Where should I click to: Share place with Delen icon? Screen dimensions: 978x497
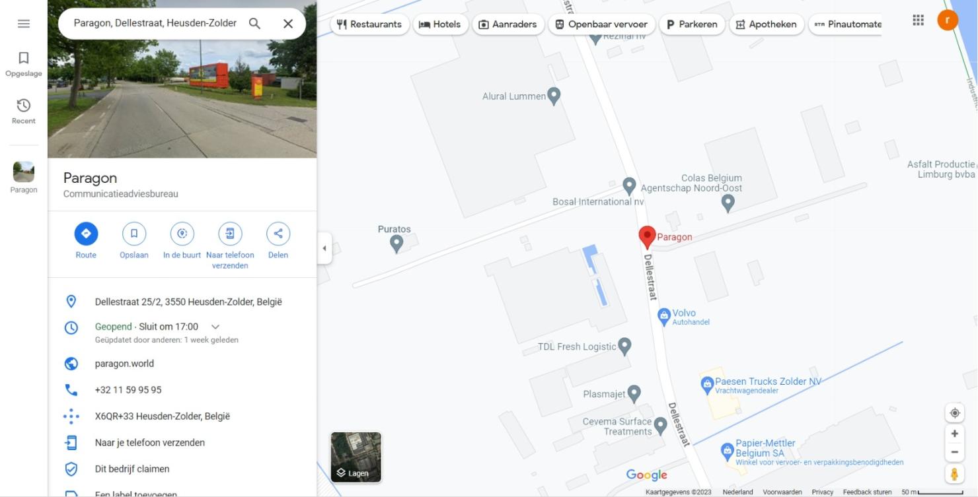278,234
